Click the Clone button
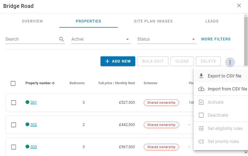 [182, 61]
